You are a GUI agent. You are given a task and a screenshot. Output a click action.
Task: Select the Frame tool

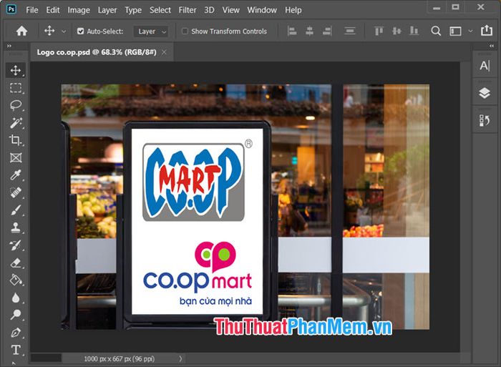pos(16,157)
